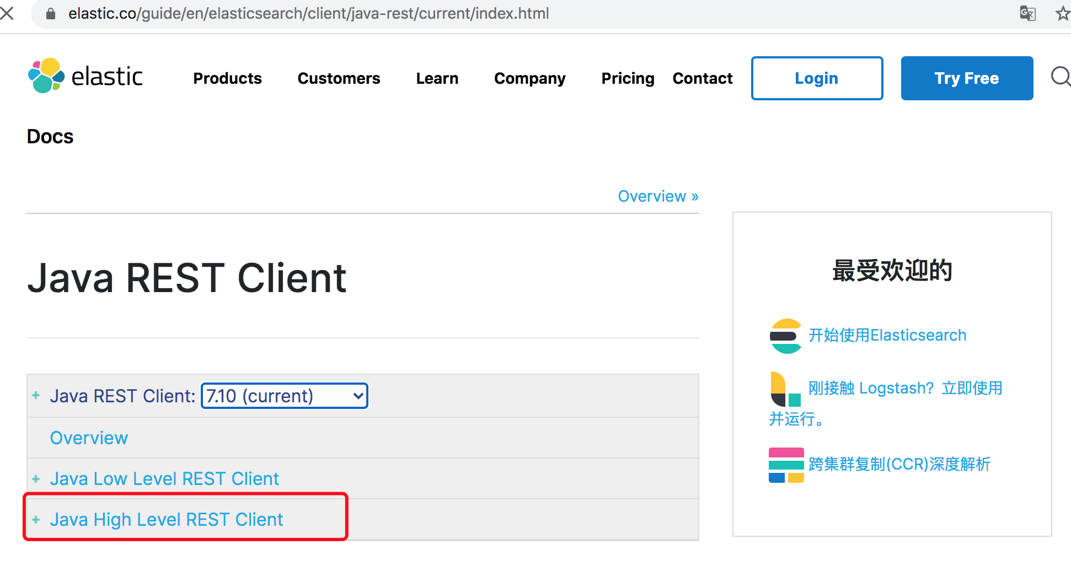Expand the Java REST Client plus icon
Image resolution: width=1071 pixels, height=582 pixels.
36,396
